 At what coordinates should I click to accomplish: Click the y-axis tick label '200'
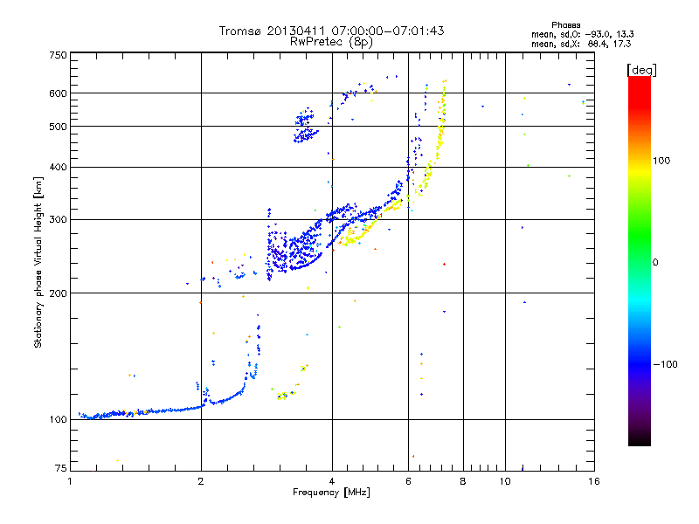point(58,293)
